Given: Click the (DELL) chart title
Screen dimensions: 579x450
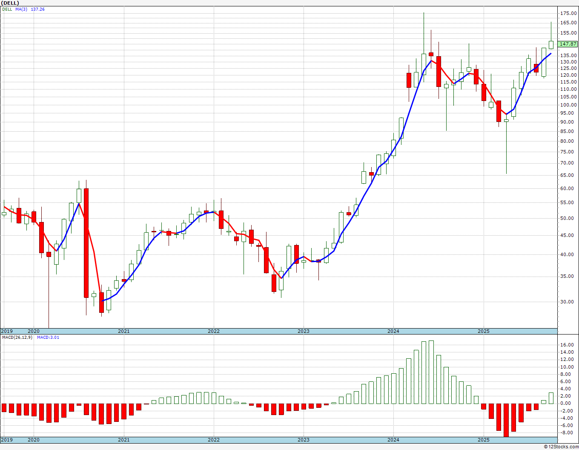Looking at the screenshot, I should (10, 3).
